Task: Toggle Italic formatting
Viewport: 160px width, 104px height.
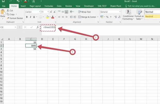Action: tap(30, 17)
